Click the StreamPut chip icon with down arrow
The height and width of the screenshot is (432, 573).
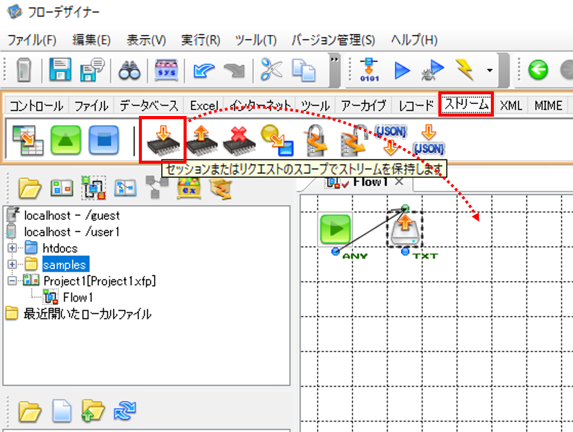163,140
